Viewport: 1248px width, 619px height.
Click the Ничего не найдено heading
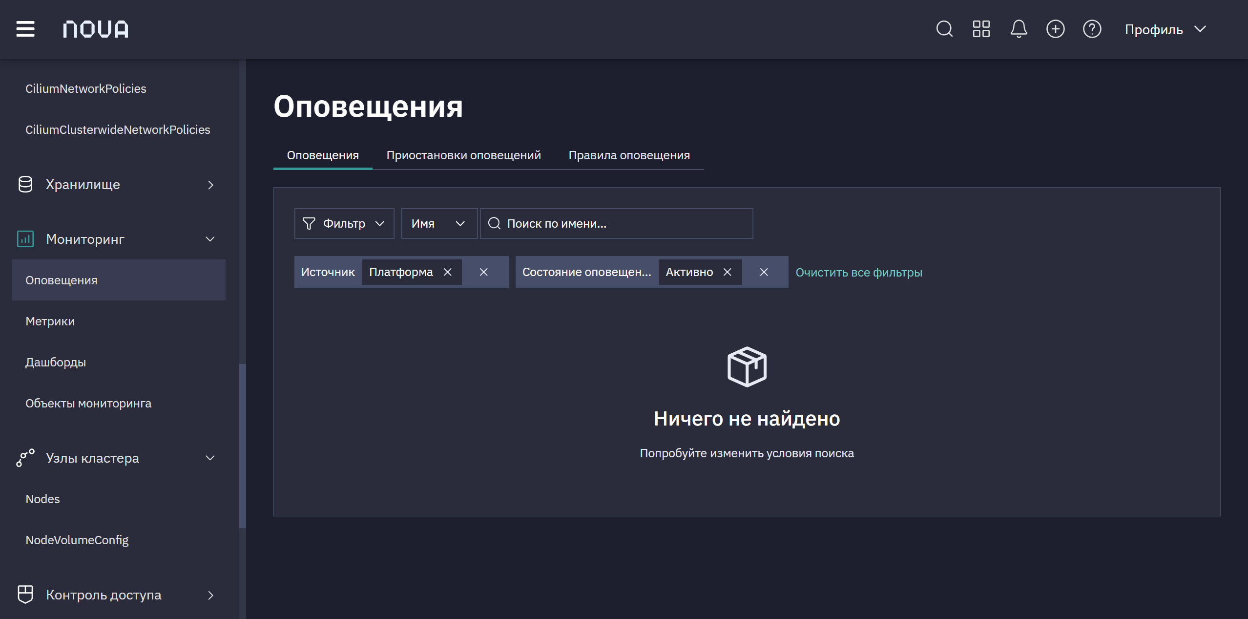[747, 418]
